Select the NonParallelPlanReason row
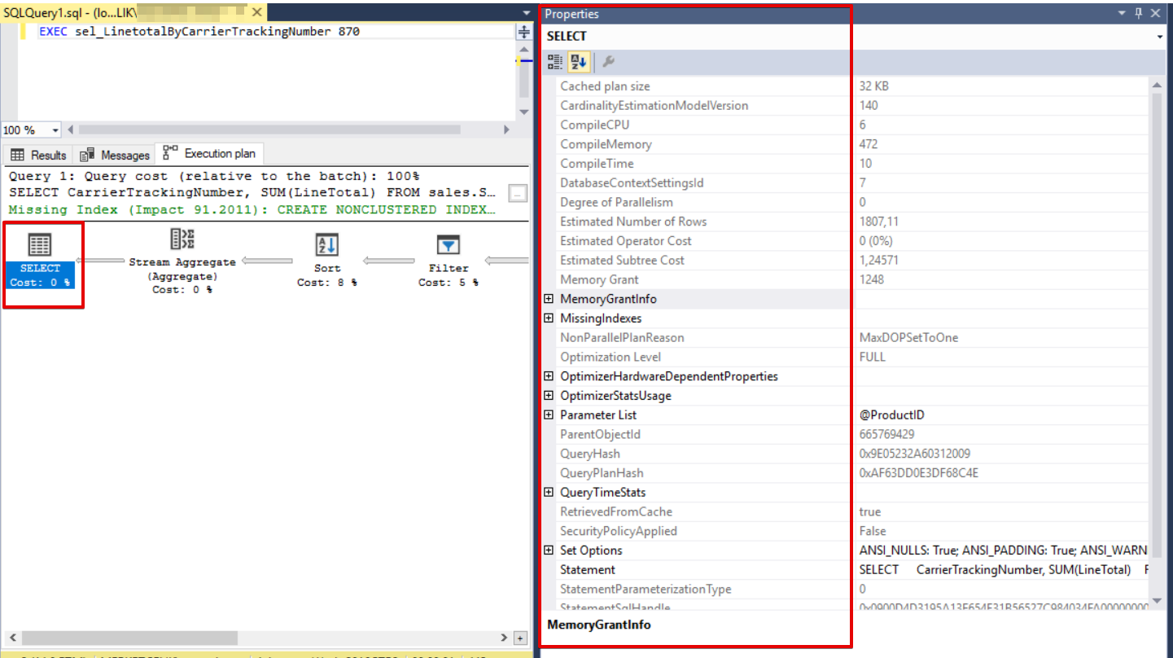 coord(847,338)
